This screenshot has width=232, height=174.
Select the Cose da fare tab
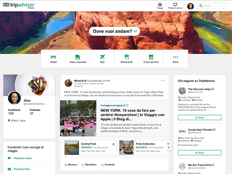coord(151,59)
